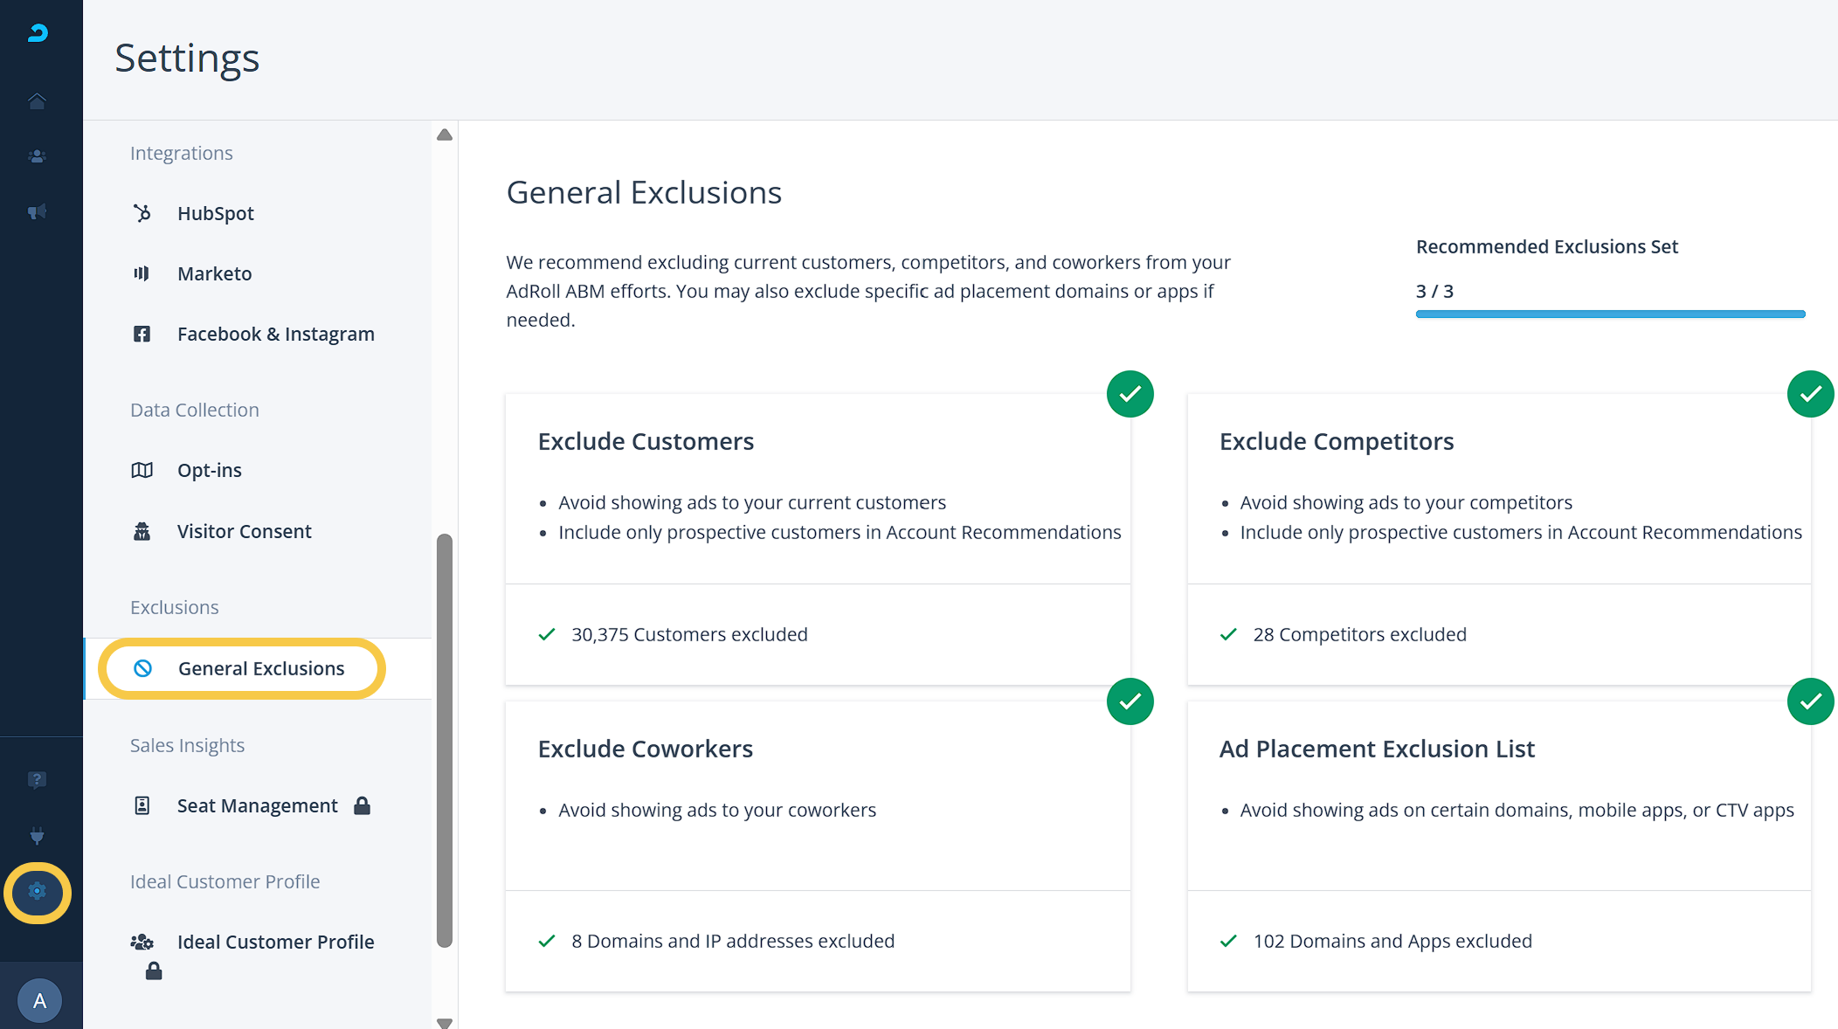Click the Exclude Coworkers green checkmark badge
Image resolution: width=1838 pixels, height=1029 pixels.
pos(1130,701)
